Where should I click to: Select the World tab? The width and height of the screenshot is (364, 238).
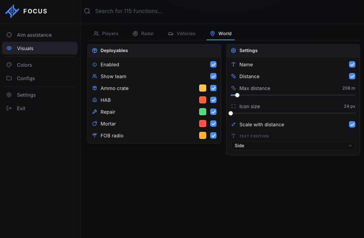[220, 34]
